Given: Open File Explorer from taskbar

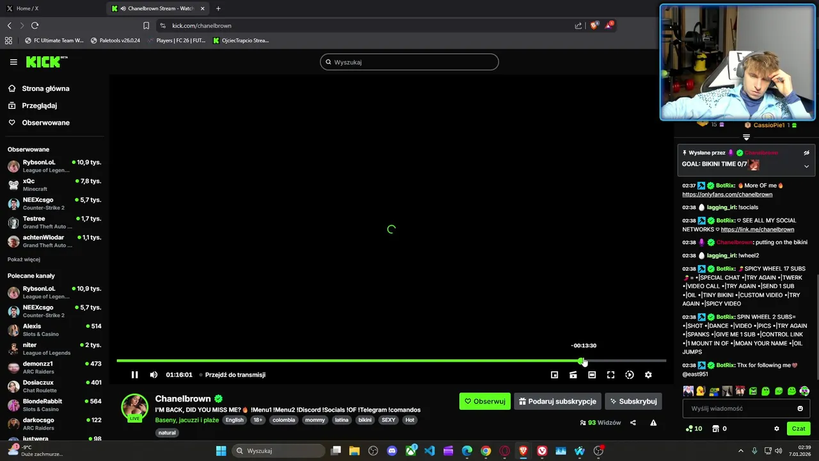Looking at the screenshot, I should tap(354, 451).
